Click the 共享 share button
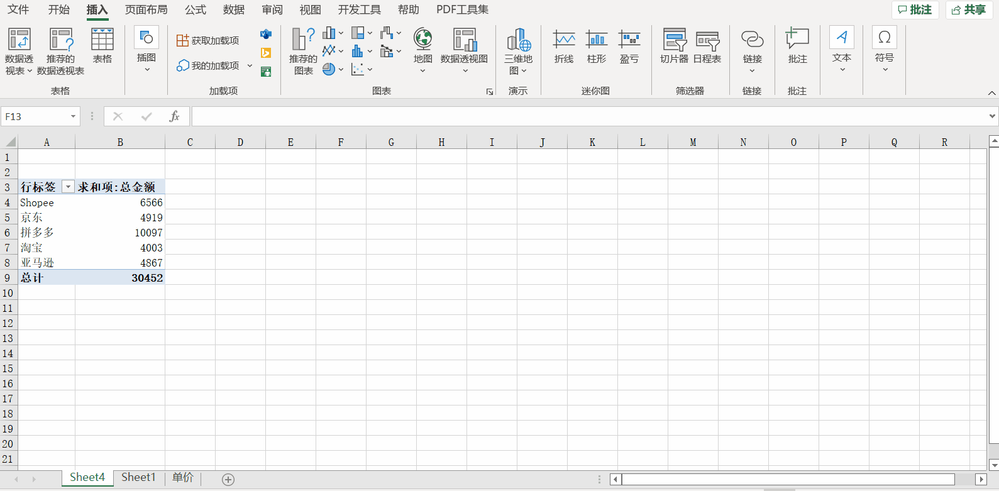Image resolution: width=999 pixels, height=491 pixels. point(969,9)
